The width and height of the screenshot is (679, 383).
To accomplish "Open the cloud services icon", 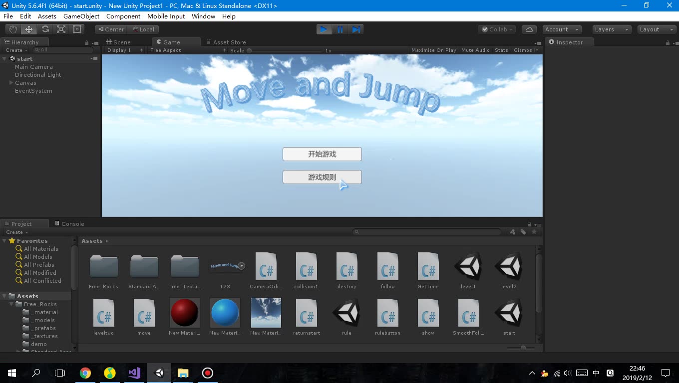I will [529, 29].
